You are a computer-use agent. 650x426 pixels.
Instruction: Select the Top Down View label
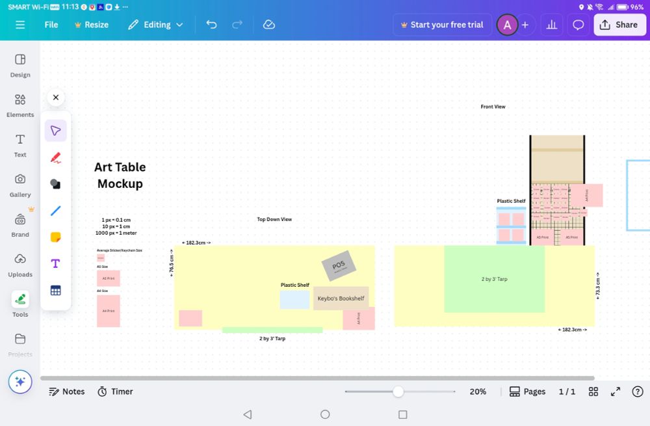tap(274, 219)
